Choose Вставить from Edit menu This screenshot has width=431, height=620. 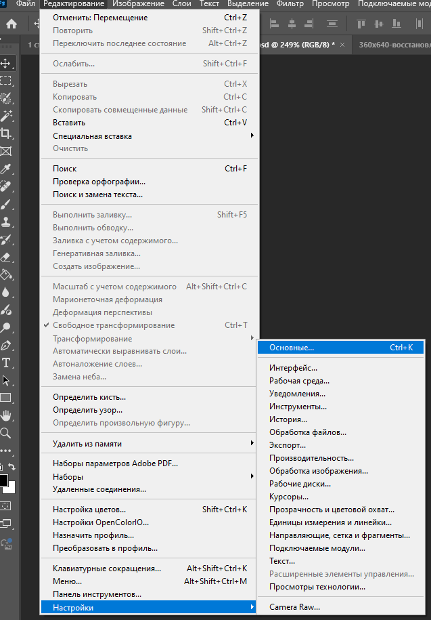click(150, 123)
